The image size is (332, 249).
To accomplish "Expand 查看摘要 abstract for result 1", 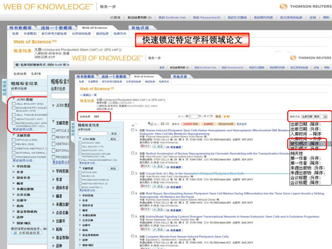I will coord(174,147).
